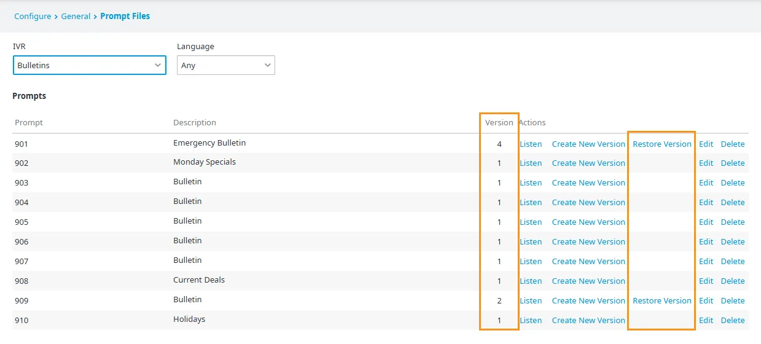Viewport: 761px width, 344px height.
Task: Delete prompt 905
Action: [x=733, y=222]
